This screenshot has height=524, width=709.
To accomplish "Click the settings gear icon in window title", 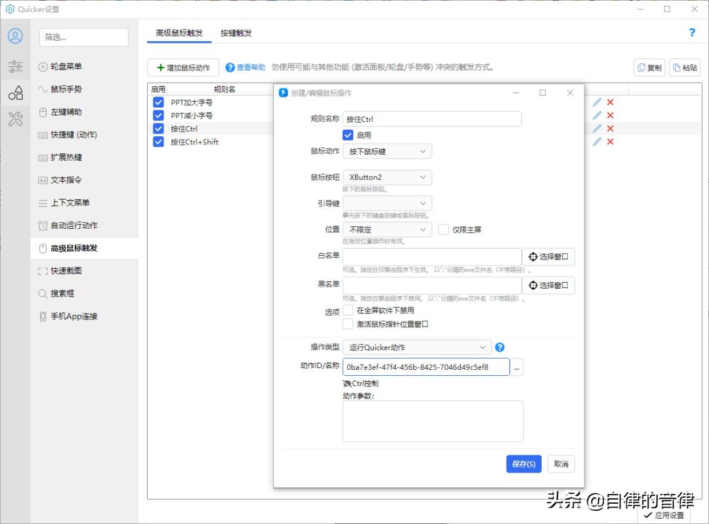I will point(10,9).
